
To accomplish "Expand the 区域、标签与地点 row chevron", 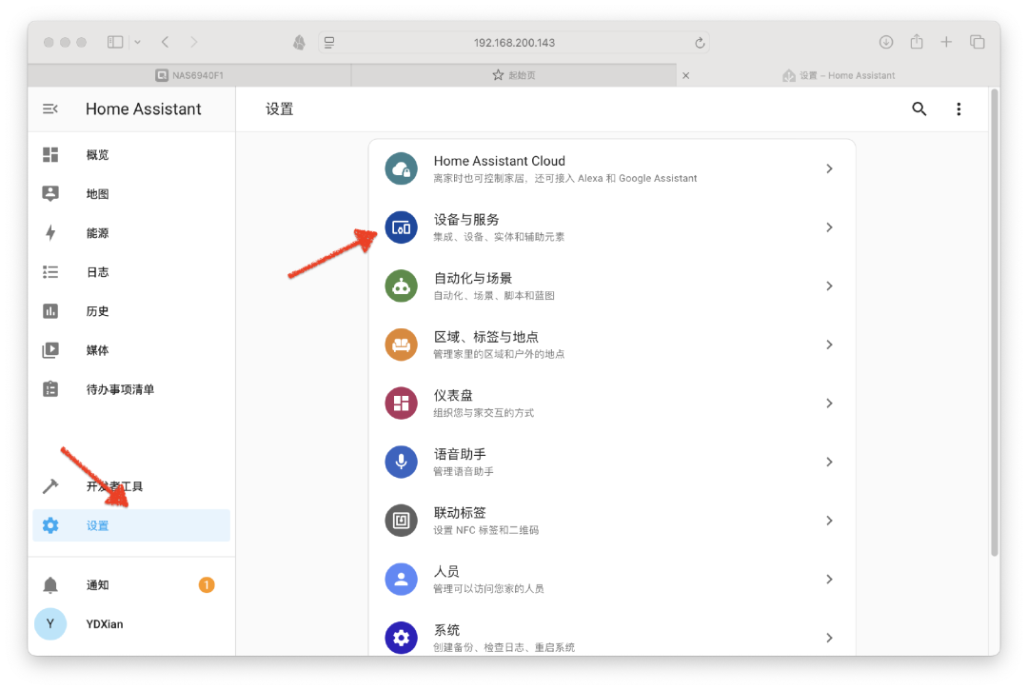I will click(829, 345).
